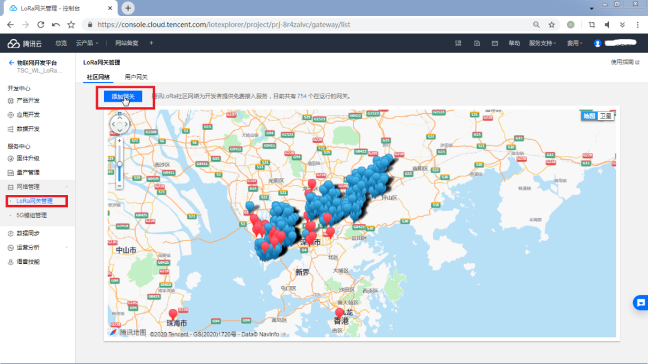
Task: Open 帮助 in top header
Action: (514, 43)
